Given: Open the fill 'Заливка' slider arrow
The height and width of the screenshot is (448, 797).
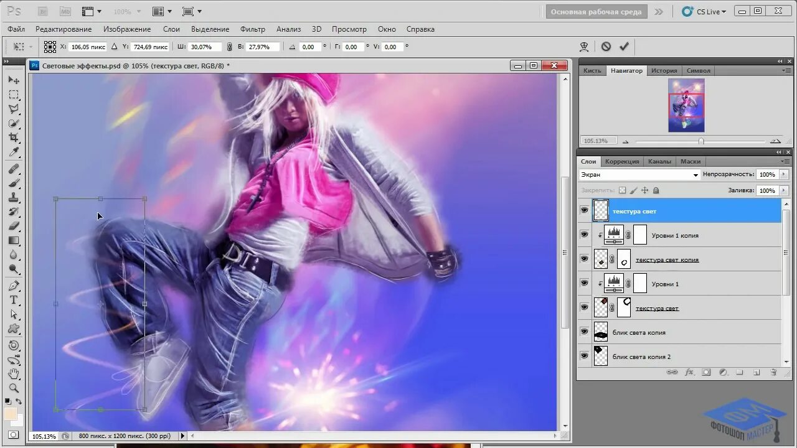Looking at the screenshot, I should [x=783, y=190].
